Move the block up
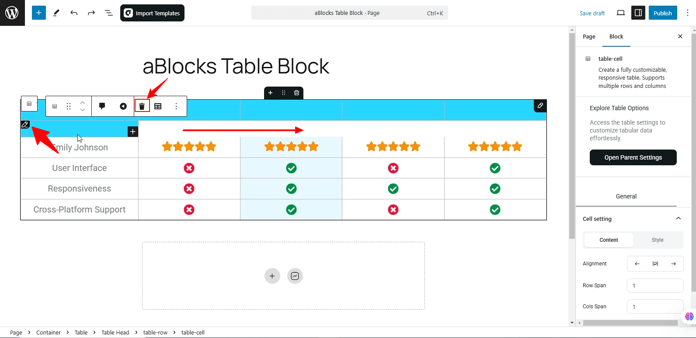The image size is (696, 338). tap(83, 103)
